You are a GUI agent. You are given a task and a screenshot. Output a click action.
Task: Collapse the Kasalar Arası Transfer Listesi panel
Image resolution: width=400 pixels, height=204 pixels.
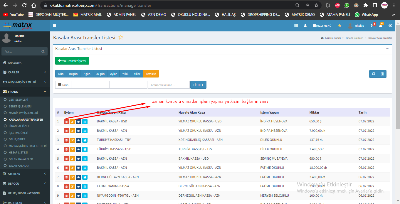(x=387, y=49)
